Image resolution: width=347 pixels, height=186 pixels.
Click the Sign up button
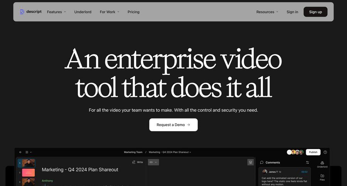(315, 12)
